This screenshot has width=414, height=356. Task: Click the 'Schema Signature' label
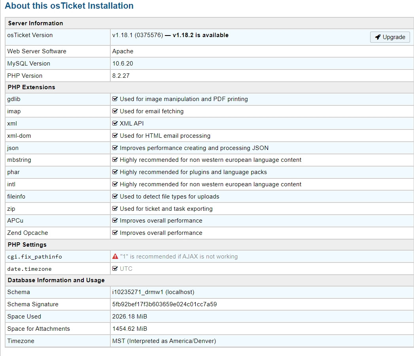(x=33, y=304)
